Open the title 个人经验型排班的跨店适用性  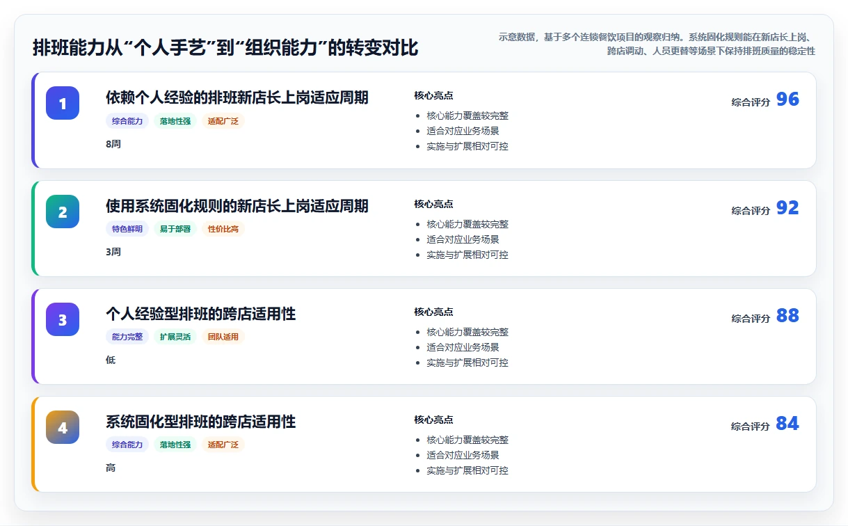click(x=201, y=314)
